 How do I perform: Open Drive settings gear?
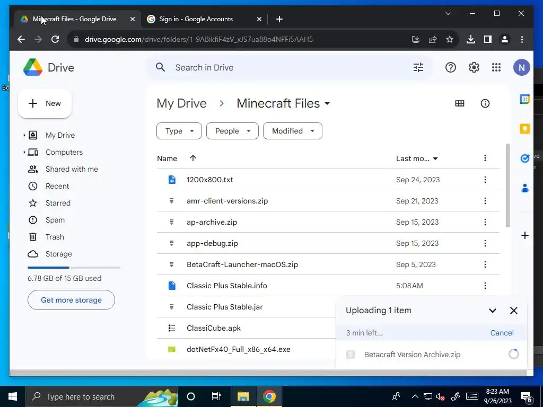[474, 67]
